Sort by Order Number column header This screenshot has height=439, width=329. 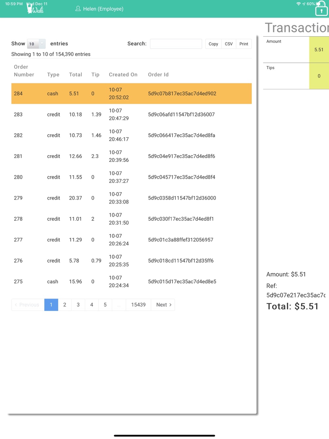(x=24, y=71)
